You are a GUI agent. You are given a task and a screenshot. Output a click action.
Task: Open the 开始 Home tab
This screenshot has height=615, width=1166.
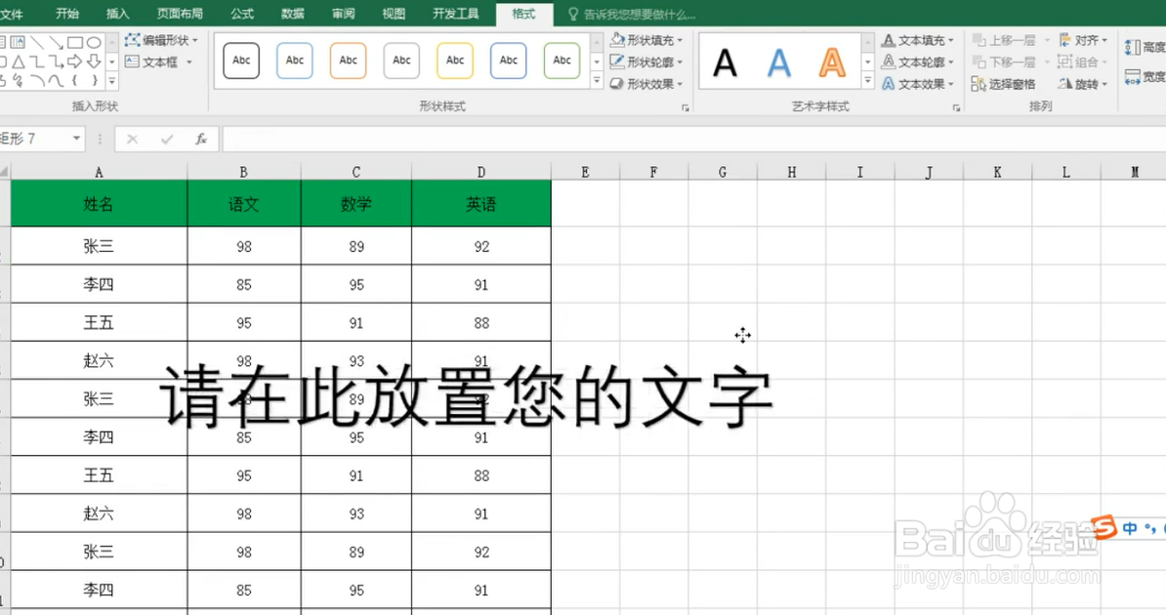(67, 14)
